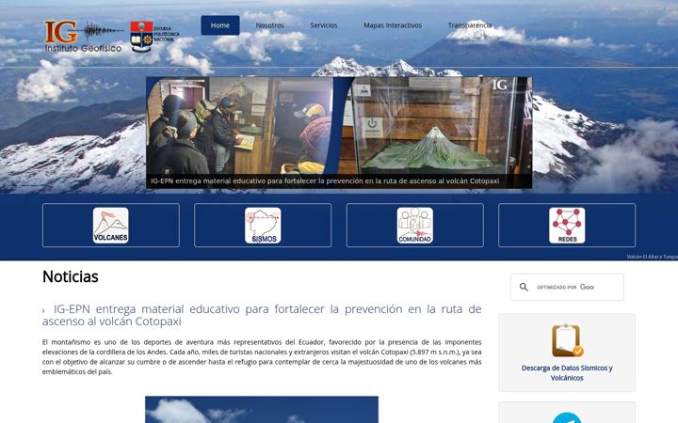
Task: Click the Noticias heading
Action: click(71, 276)
